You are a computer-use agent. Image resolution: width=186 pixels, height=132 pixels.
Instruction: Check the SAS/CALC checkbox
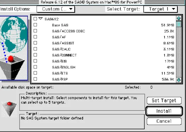[35, 49]
